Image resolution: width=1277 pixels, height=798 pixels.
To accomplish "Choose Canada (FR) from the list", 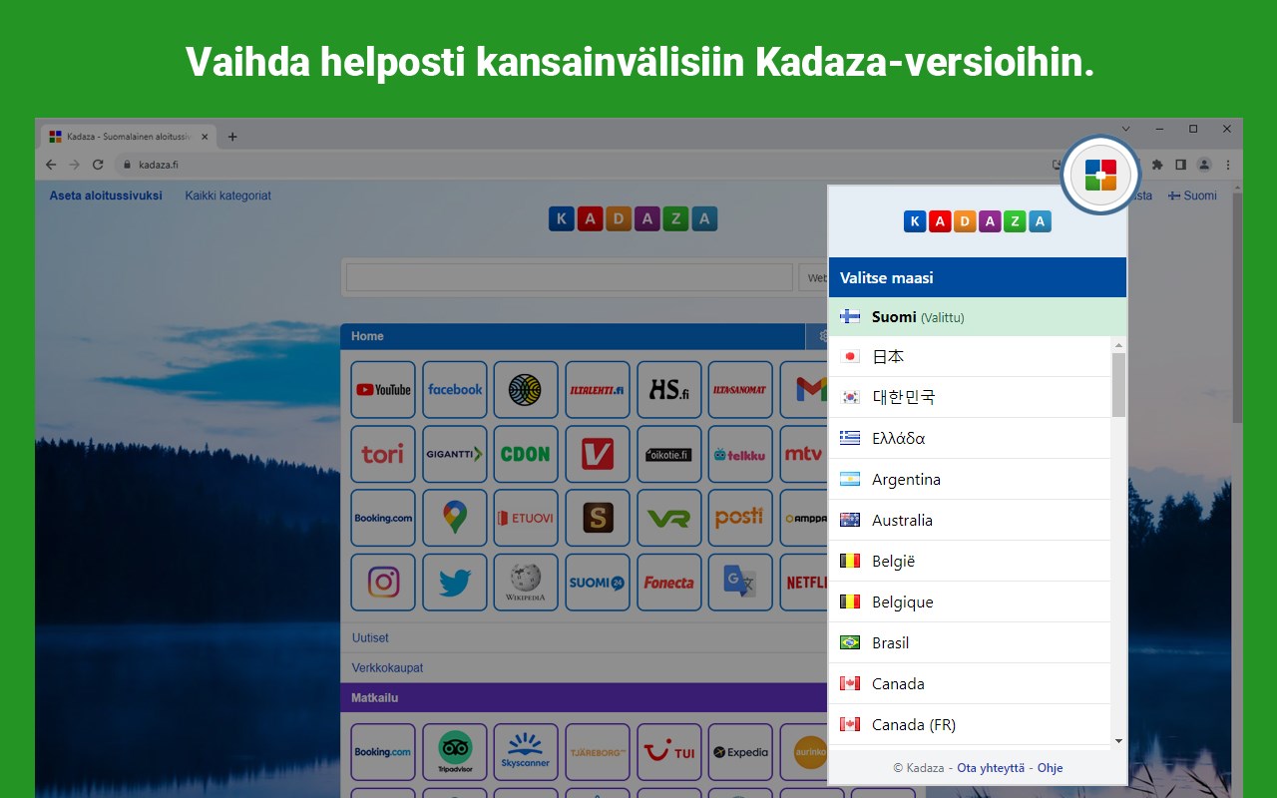I will [x=970, y=724].
